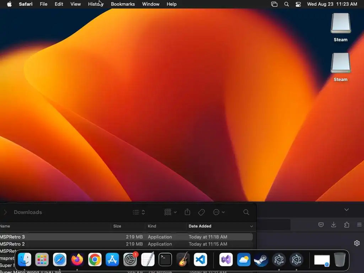Toggle sort direction chevron on Date Added
Viewport: 364px width, 273px height.
251,226
